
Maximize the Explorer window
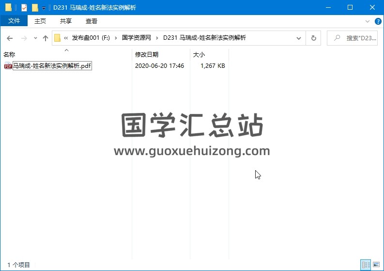350,7
